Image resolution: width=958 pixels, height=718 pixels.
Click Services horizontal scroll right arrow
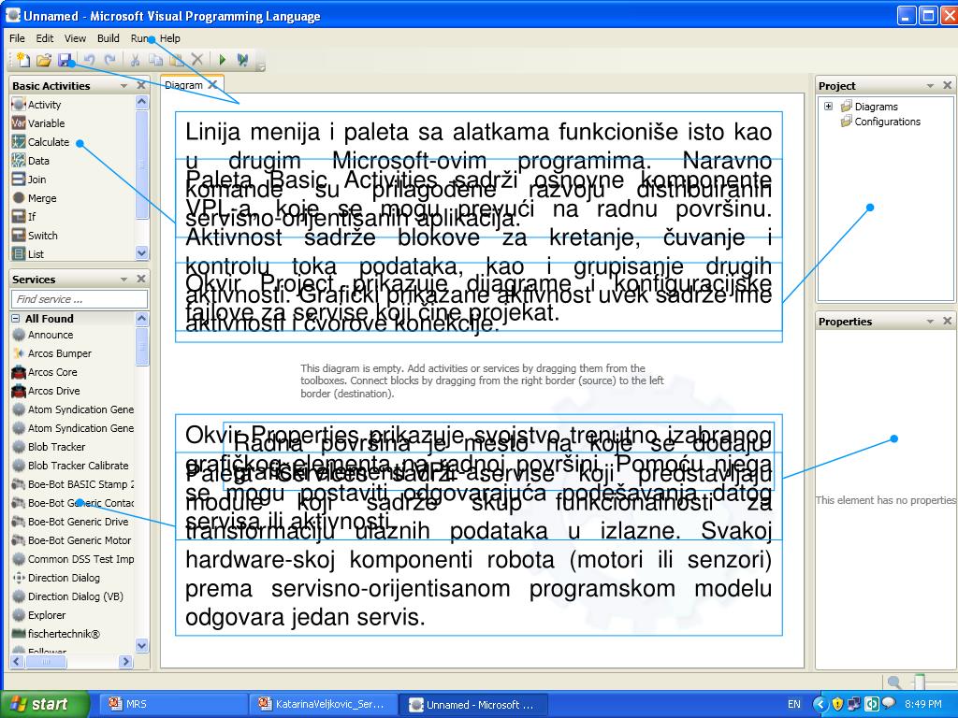click(126, 661)
